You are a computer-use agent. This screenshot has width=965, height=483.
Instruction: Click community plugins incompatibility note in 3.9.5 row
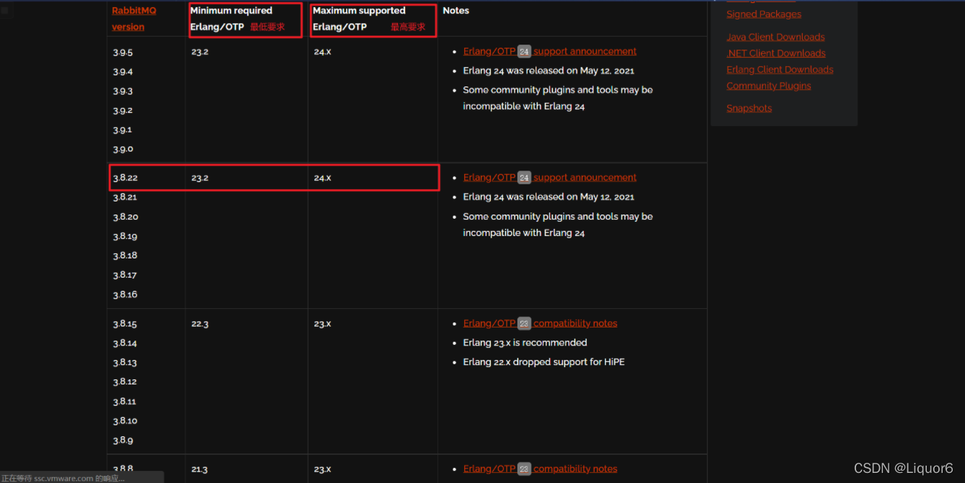coord(558,98)
